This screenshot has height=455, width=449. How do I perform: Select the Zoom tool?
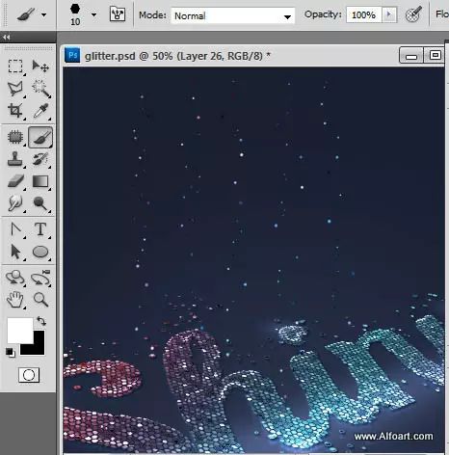point(40,300)
